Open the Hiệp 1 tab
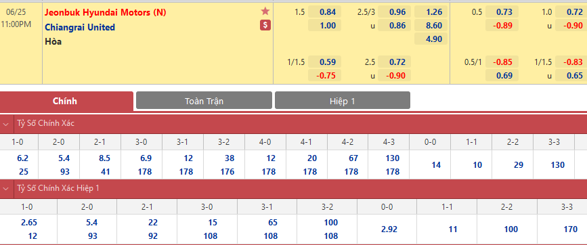Viewport: 587px width, 245px height. [x=343, y=101]
